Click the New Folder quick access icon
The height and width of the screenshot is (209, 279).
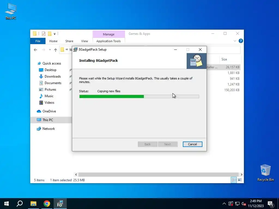pos(50,33)
